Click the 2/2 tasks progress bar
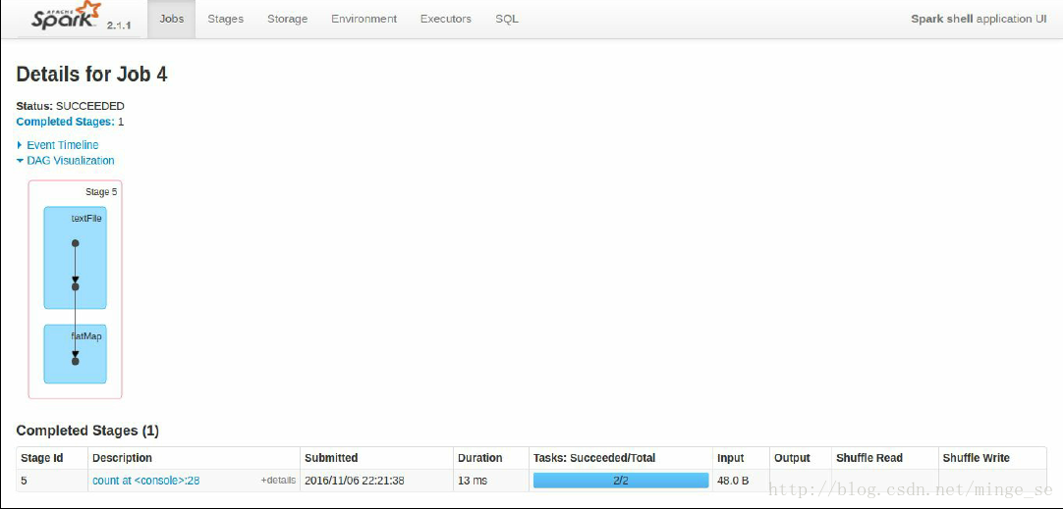This screenshot has height=509, width=1064. point(621,481)
